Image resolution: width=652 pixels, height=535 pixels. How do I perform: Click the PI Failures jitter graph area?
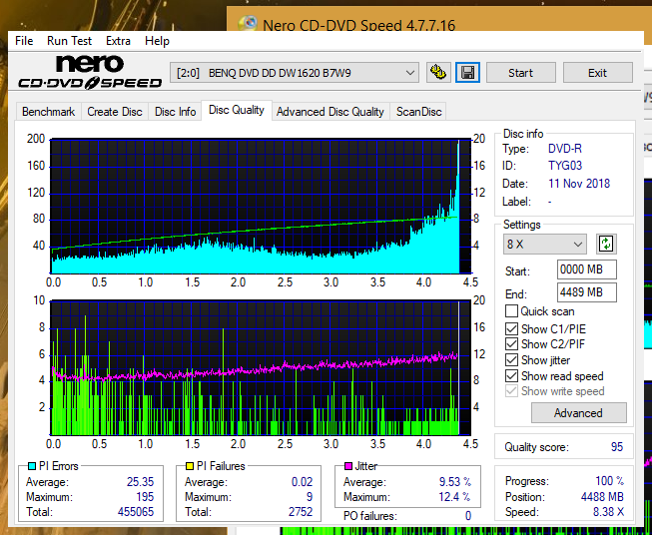pyautogui.click(x=261, y=368)
